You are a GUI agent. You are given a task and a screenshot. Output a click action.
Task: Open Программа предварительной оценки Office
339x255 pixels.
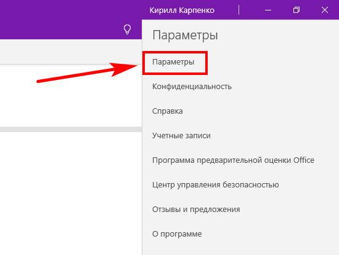point(233,160)
